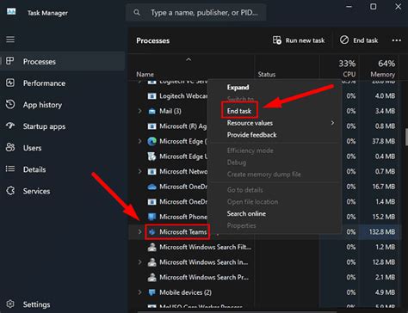The height and width of the screenshot is (313, 408).
Task: Sort by the Memory column header
Action: [x=382, y=75]
